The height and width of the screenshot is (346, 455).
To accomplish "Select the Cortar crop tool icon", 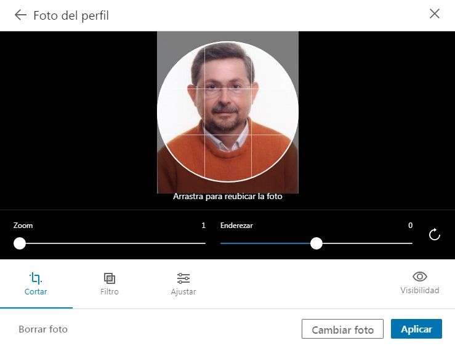I will pyautogui.click(x=36, y=278).
